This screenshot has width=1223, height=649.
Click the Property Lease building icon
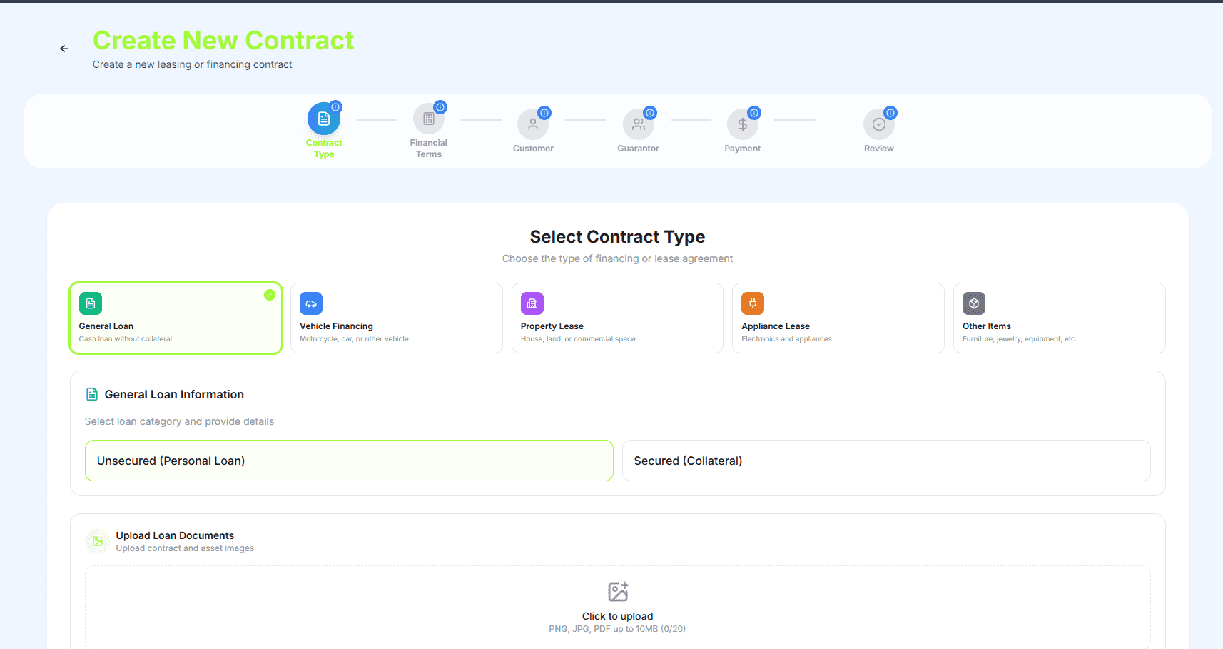point(532,303)
